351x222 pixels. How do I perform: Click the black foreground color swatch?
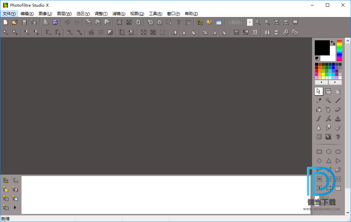point(322,48)
